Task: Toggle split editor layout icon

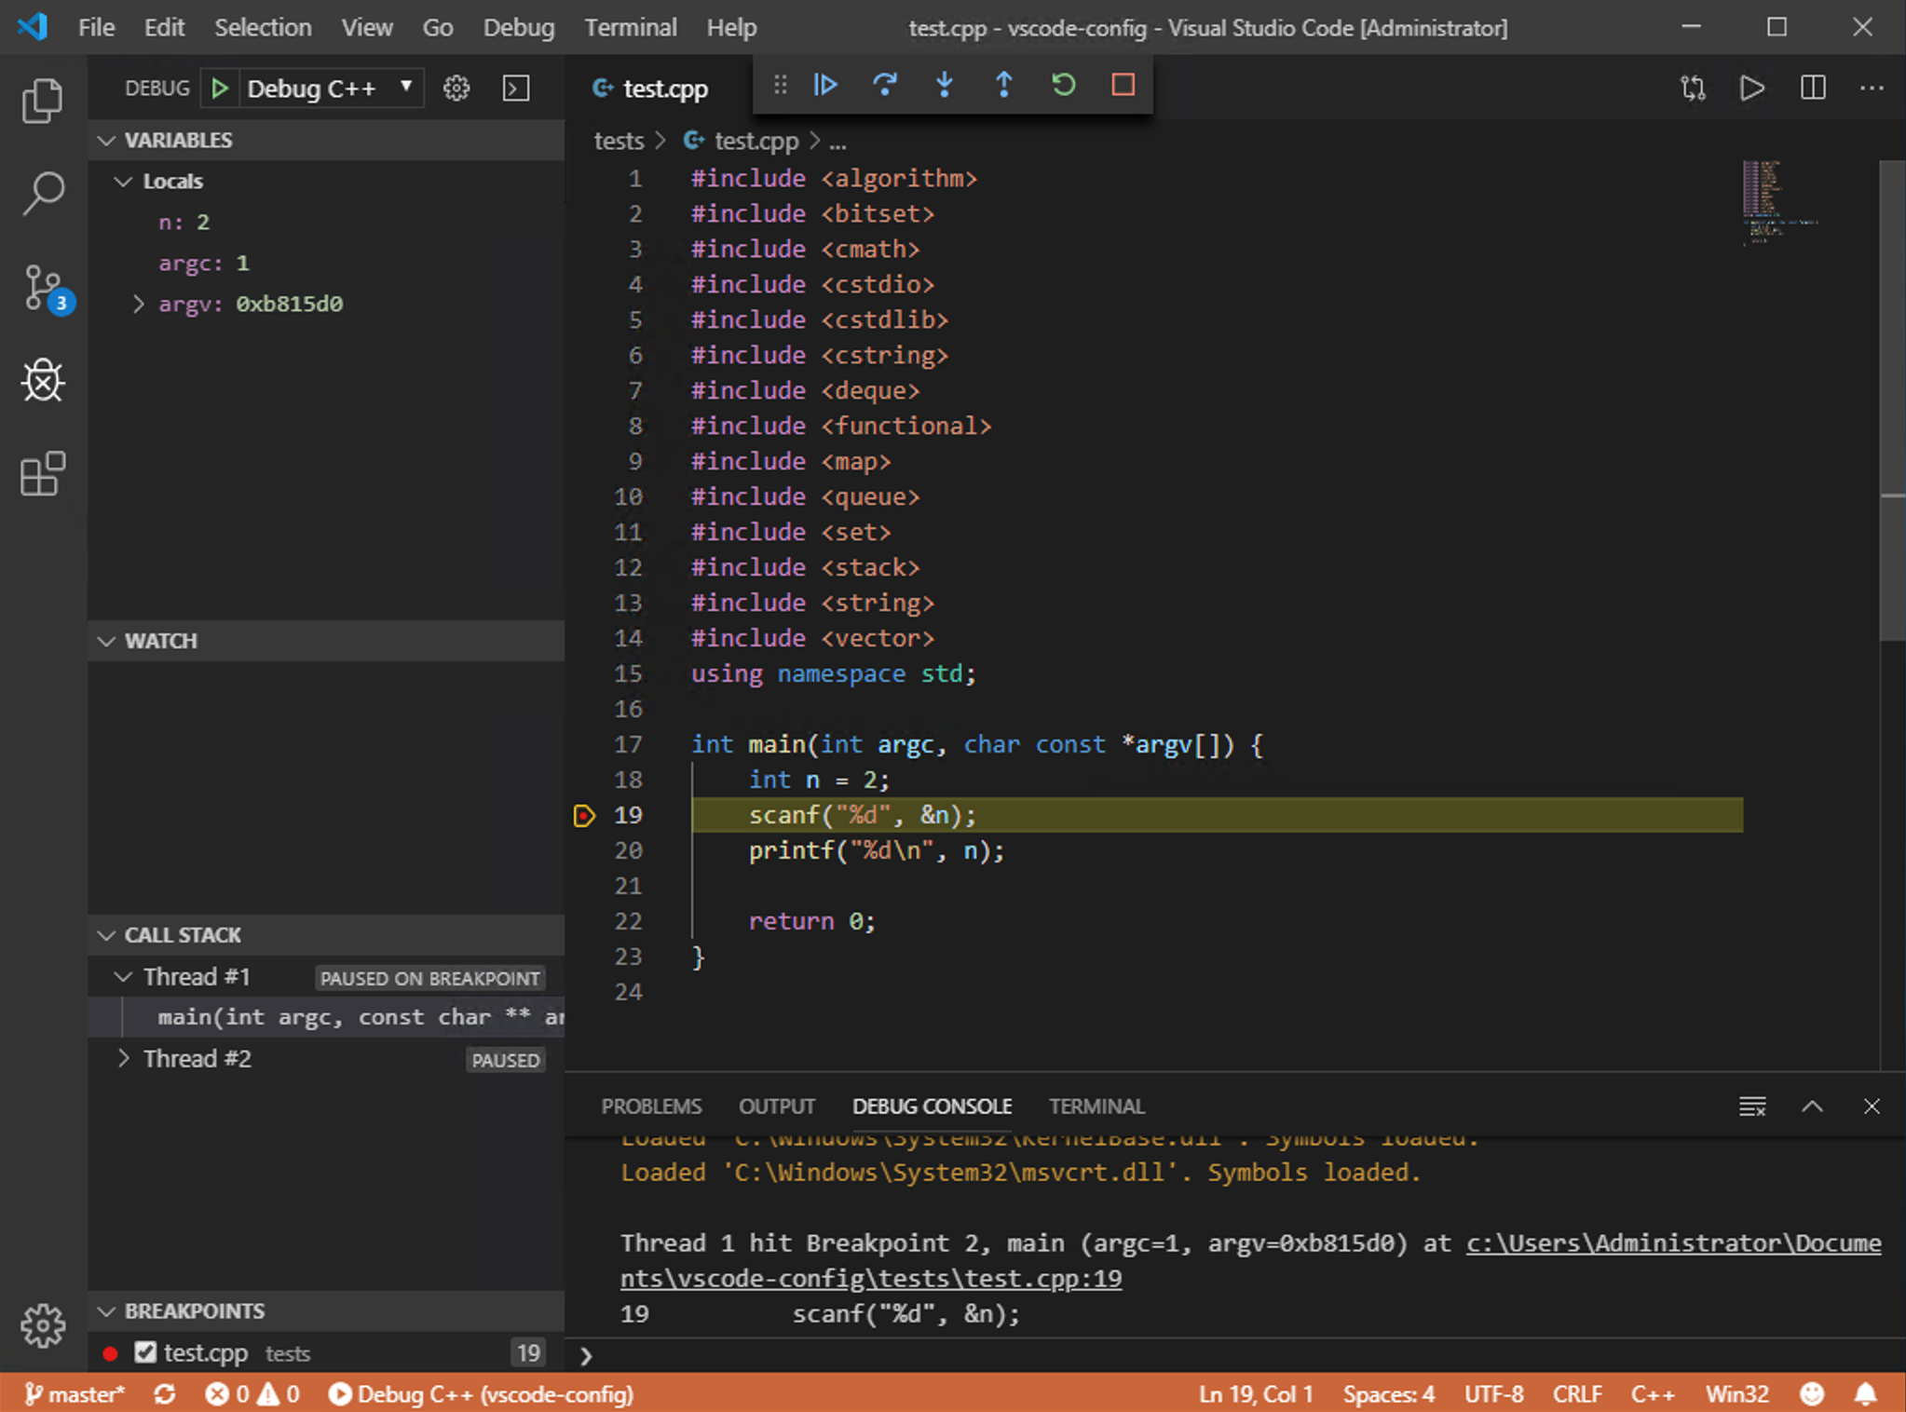Action: click(x=1812, y=88)
